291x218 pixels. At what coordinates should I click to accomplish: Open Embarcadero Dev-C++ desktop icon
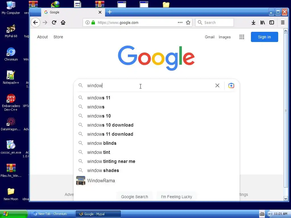pyautogui.click(x=11, y=102)
